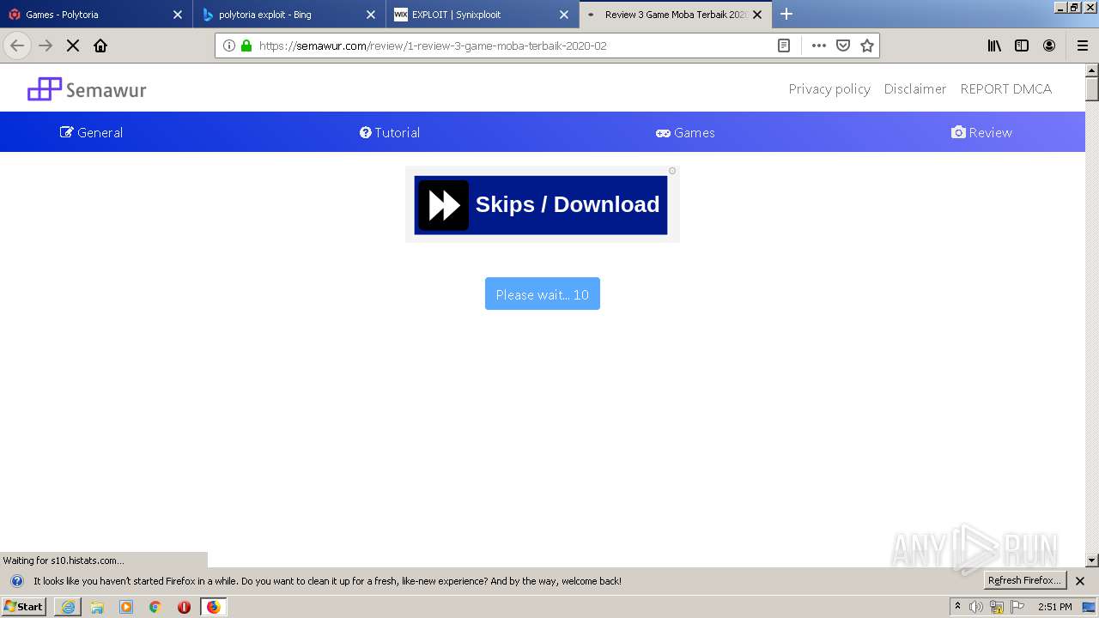Open media player from taskbar
The height and width of the screenshot is (618, 1099).
(126, 607)
